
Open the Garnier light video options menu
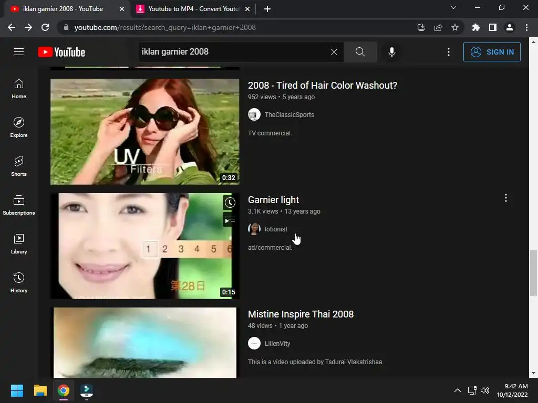coord(505,198)
